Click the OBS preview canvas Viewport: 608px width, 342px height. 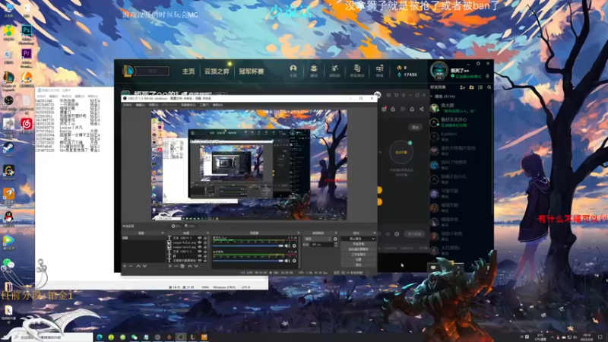pos(249,165)
